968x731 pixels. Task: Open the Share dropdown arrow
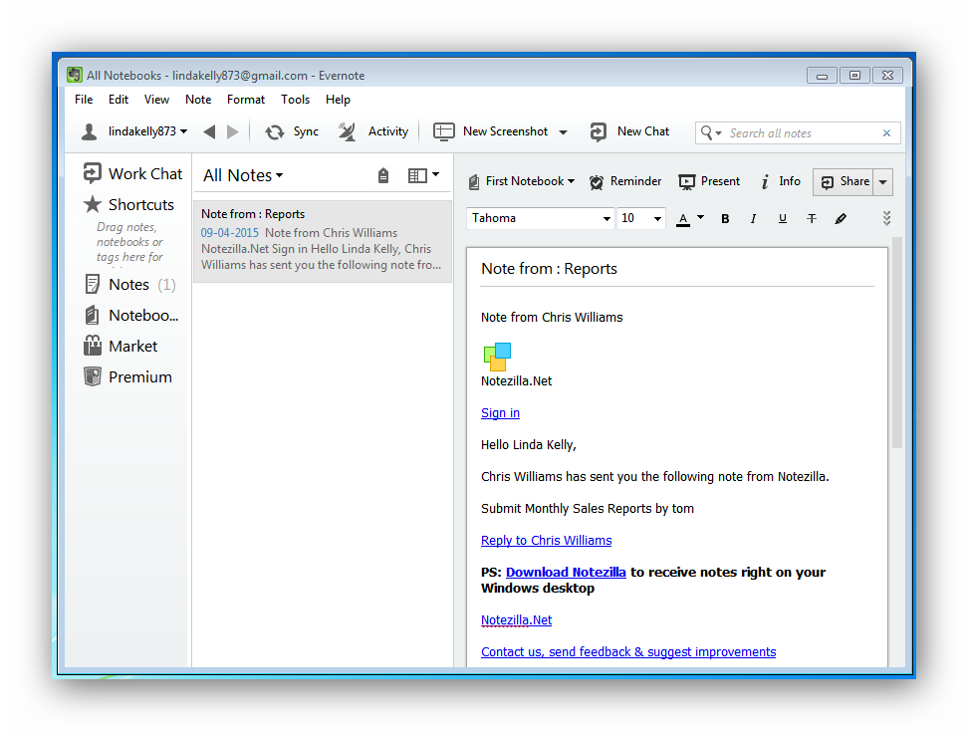[882, 182]
